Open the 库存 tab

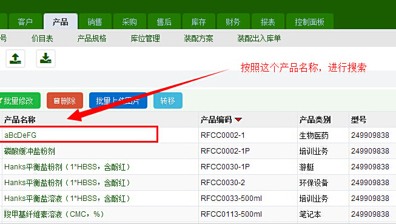pyautogui.click(x=199, y=22)
